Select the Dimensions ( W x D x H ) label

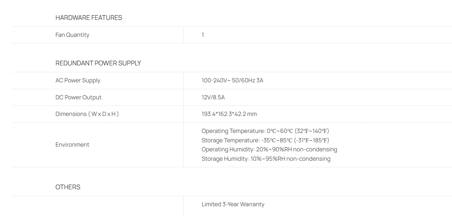pyautogui.click(x=87, y=114)
